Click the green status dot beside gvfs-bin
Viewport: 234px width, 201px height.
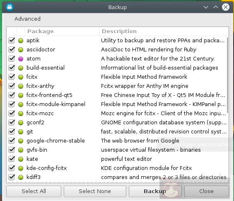coord(21,150)
